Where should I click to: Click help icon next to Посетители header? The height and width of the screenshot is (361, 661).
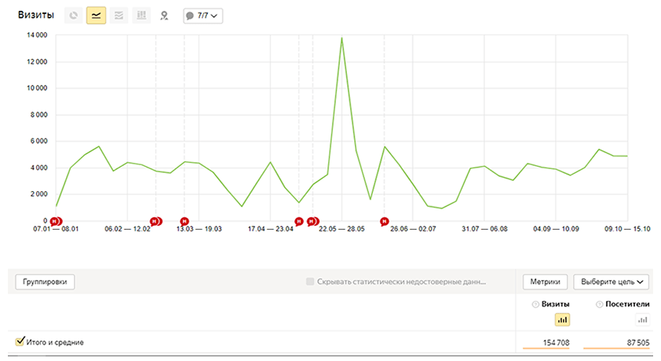click(598, 304)
